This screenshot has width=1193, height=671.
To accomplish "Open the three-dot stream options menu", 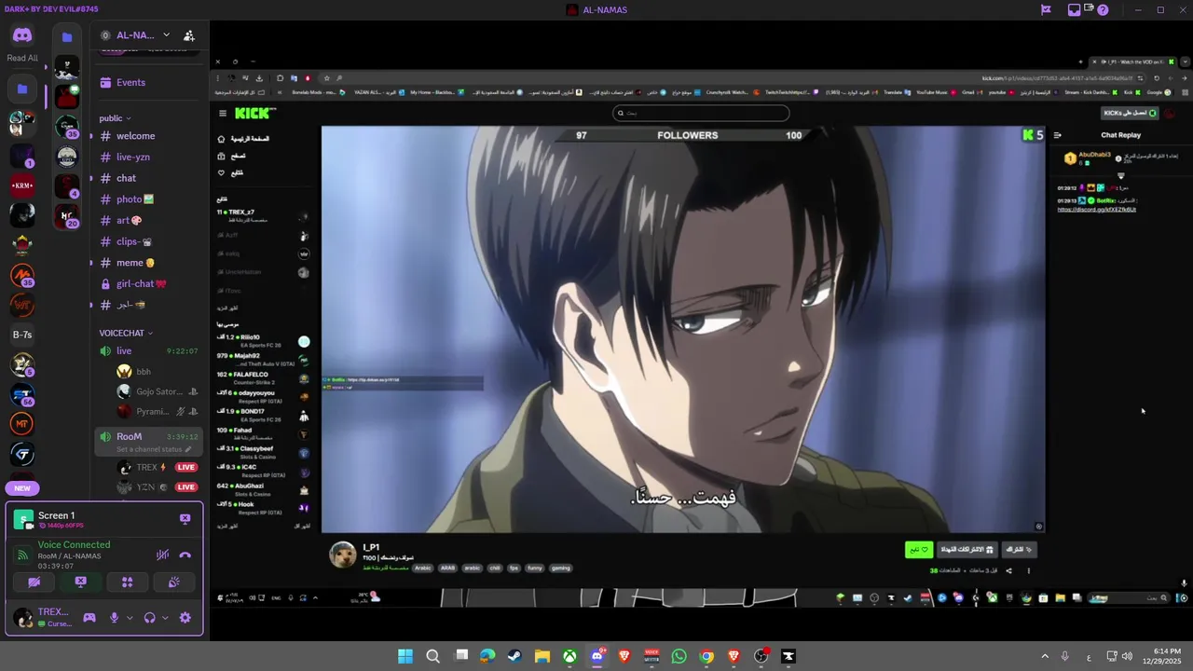I will (1029, 570).
